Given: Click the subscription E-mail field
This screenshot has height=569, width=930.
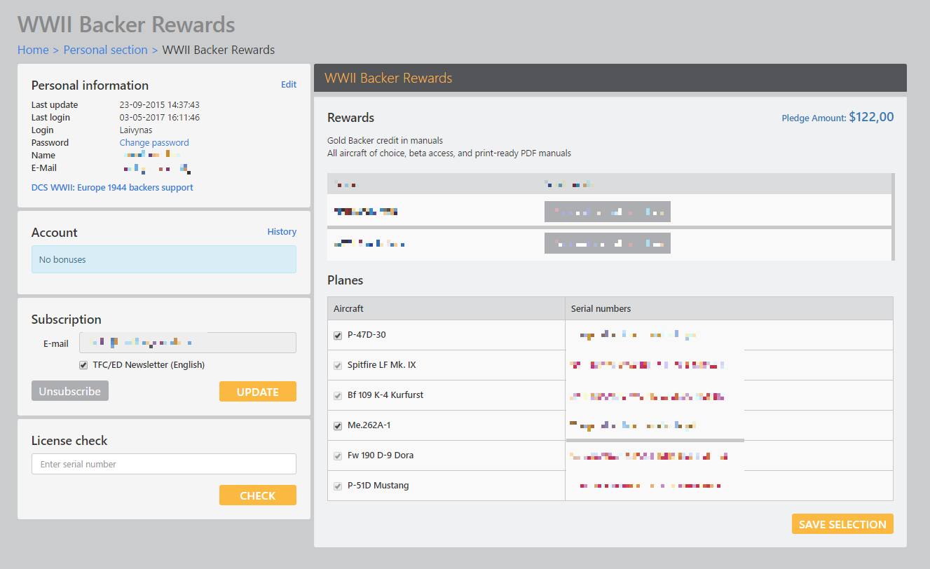Looking at the screenshot, I should click(x=188, y=343).
